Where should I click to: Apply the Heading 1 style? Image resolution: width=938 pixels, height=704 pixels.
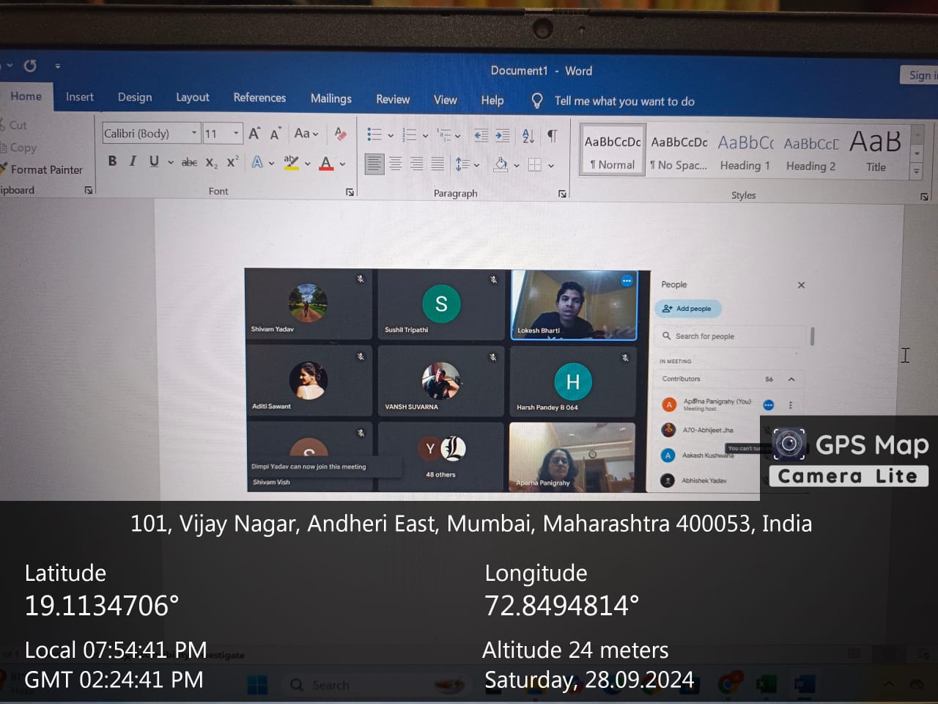[x=745, y=153]
